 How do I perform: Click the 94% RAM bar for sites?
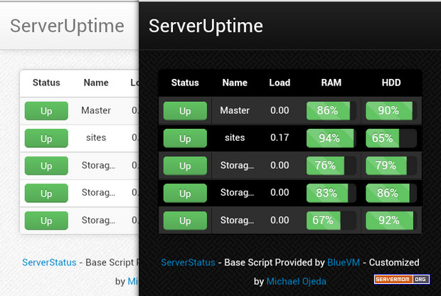point(331,138)
